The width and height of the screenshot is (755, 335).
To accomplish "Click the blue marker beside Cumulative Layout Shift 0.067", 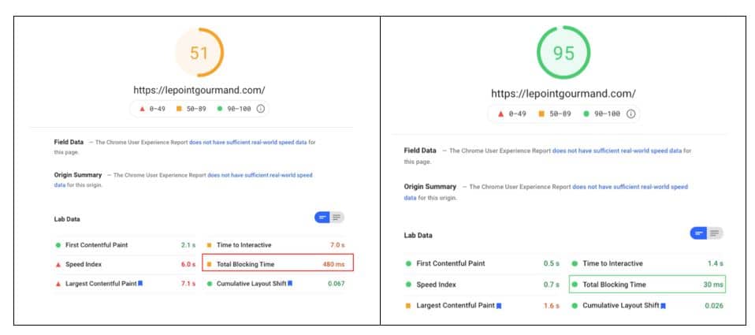I will tap(289, 283).
